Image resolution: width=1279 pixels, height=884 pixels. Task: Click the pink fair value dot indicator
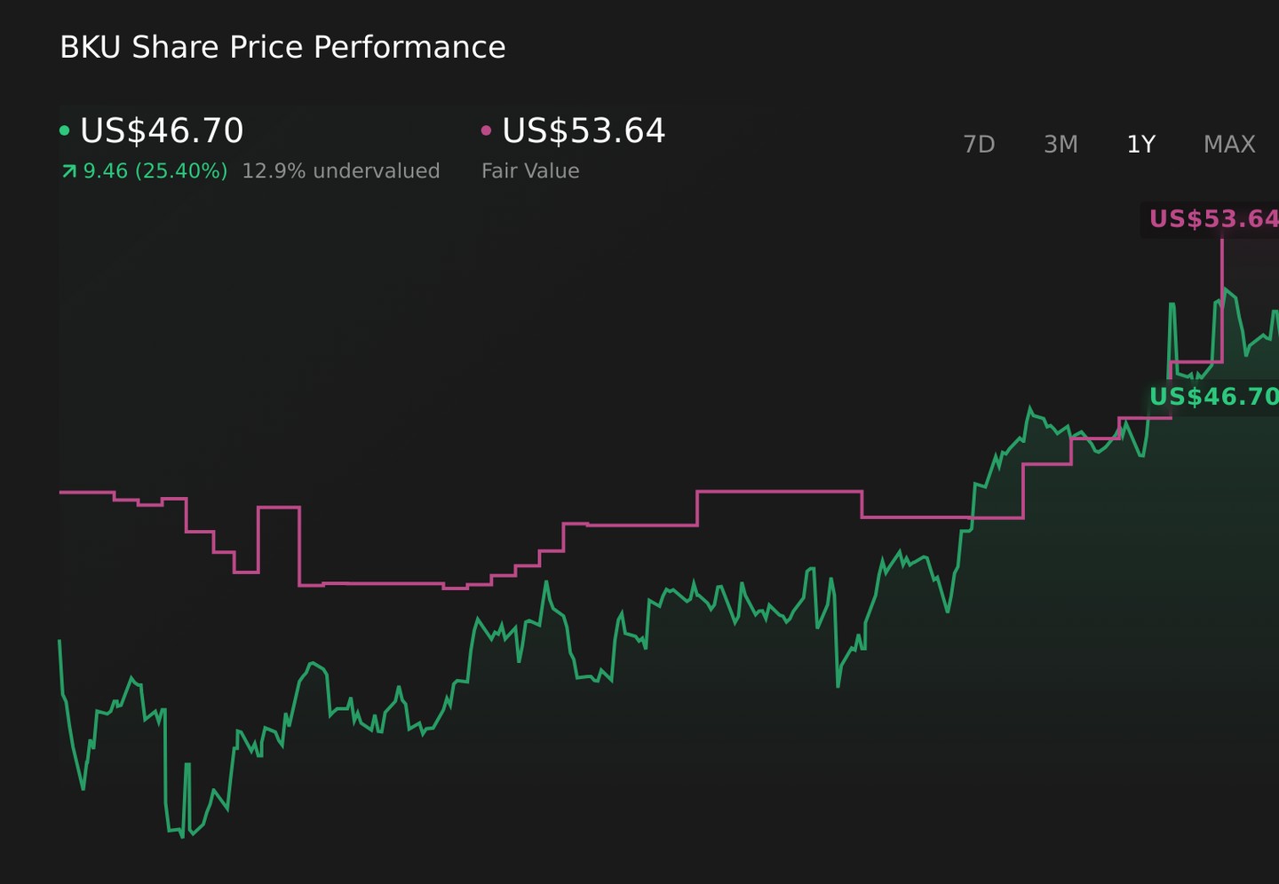click(x=486, y=131)
